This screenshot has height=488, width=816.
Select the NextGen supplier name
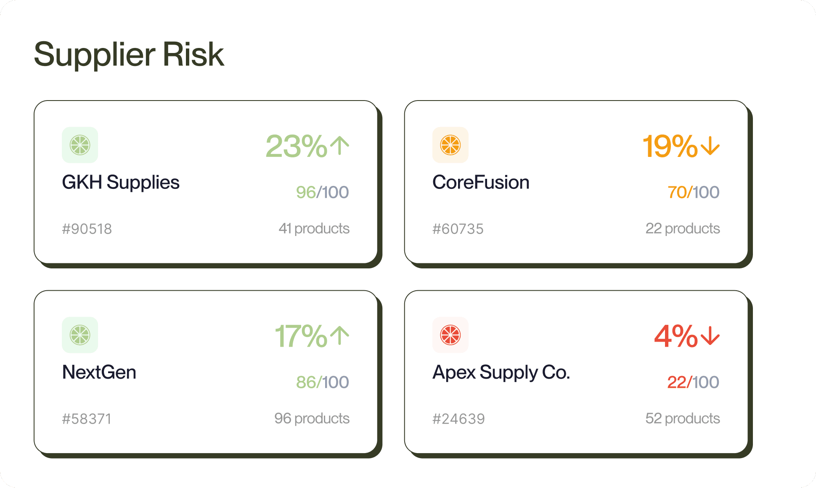(99, 372)
